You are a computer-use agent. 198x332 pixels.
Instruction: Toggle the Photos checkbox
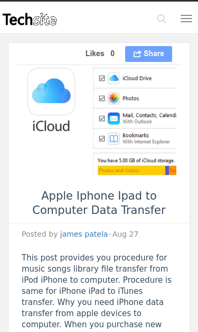(102, 98)
